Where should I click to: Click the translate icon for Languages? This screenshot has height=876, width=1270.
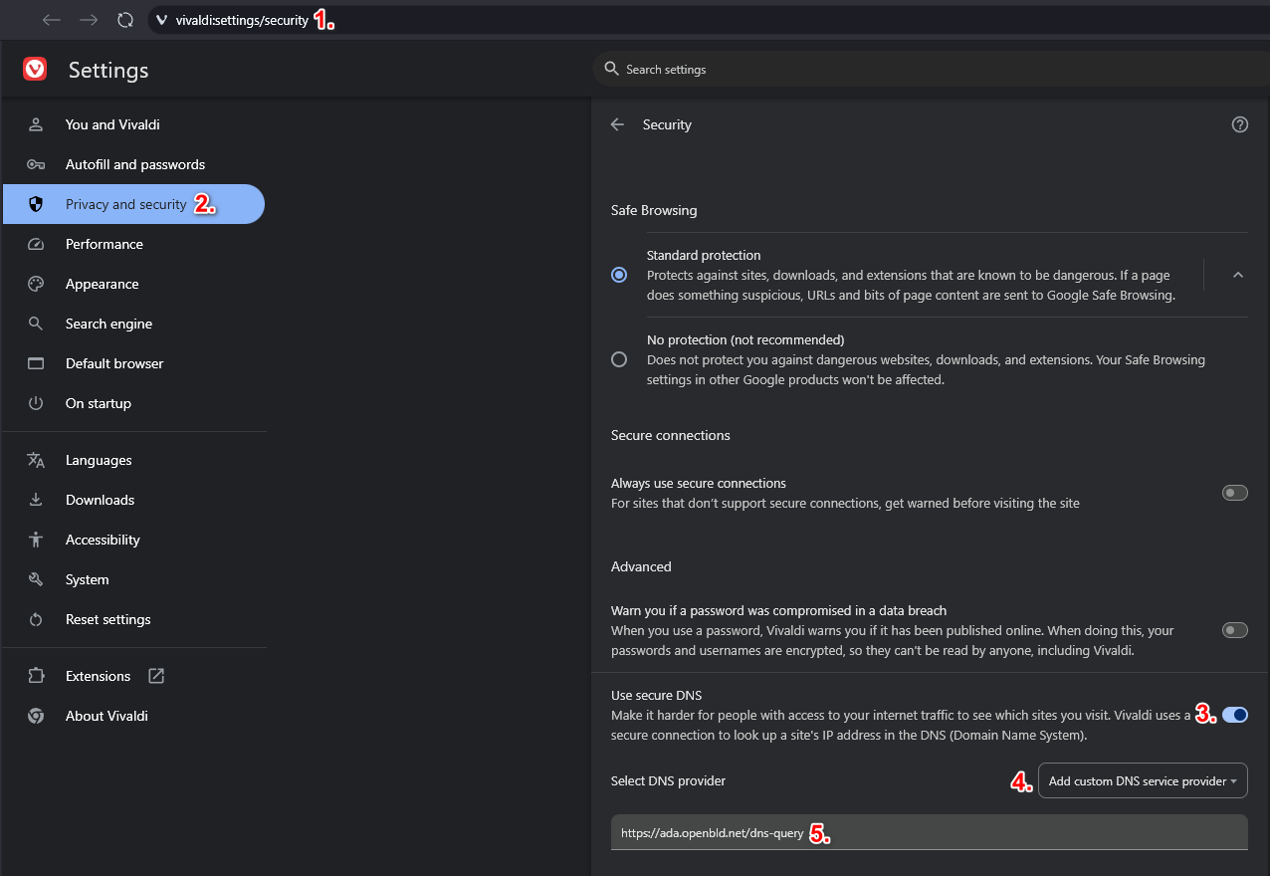pos(36,460)
